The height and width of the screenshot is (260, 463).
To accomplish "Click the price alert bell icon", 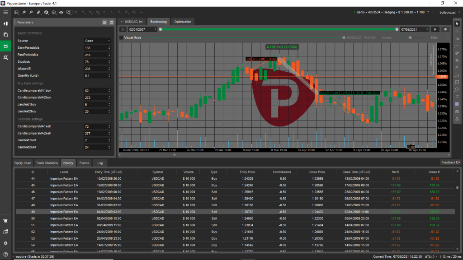I will (457, 119).
